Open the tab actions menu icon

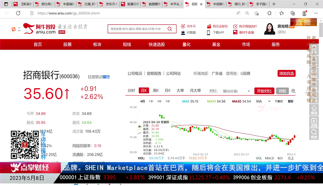pos(6,4)
